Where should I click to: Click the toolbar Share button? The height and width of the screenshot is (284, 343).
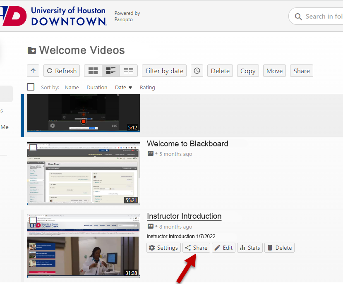point(302,71)
